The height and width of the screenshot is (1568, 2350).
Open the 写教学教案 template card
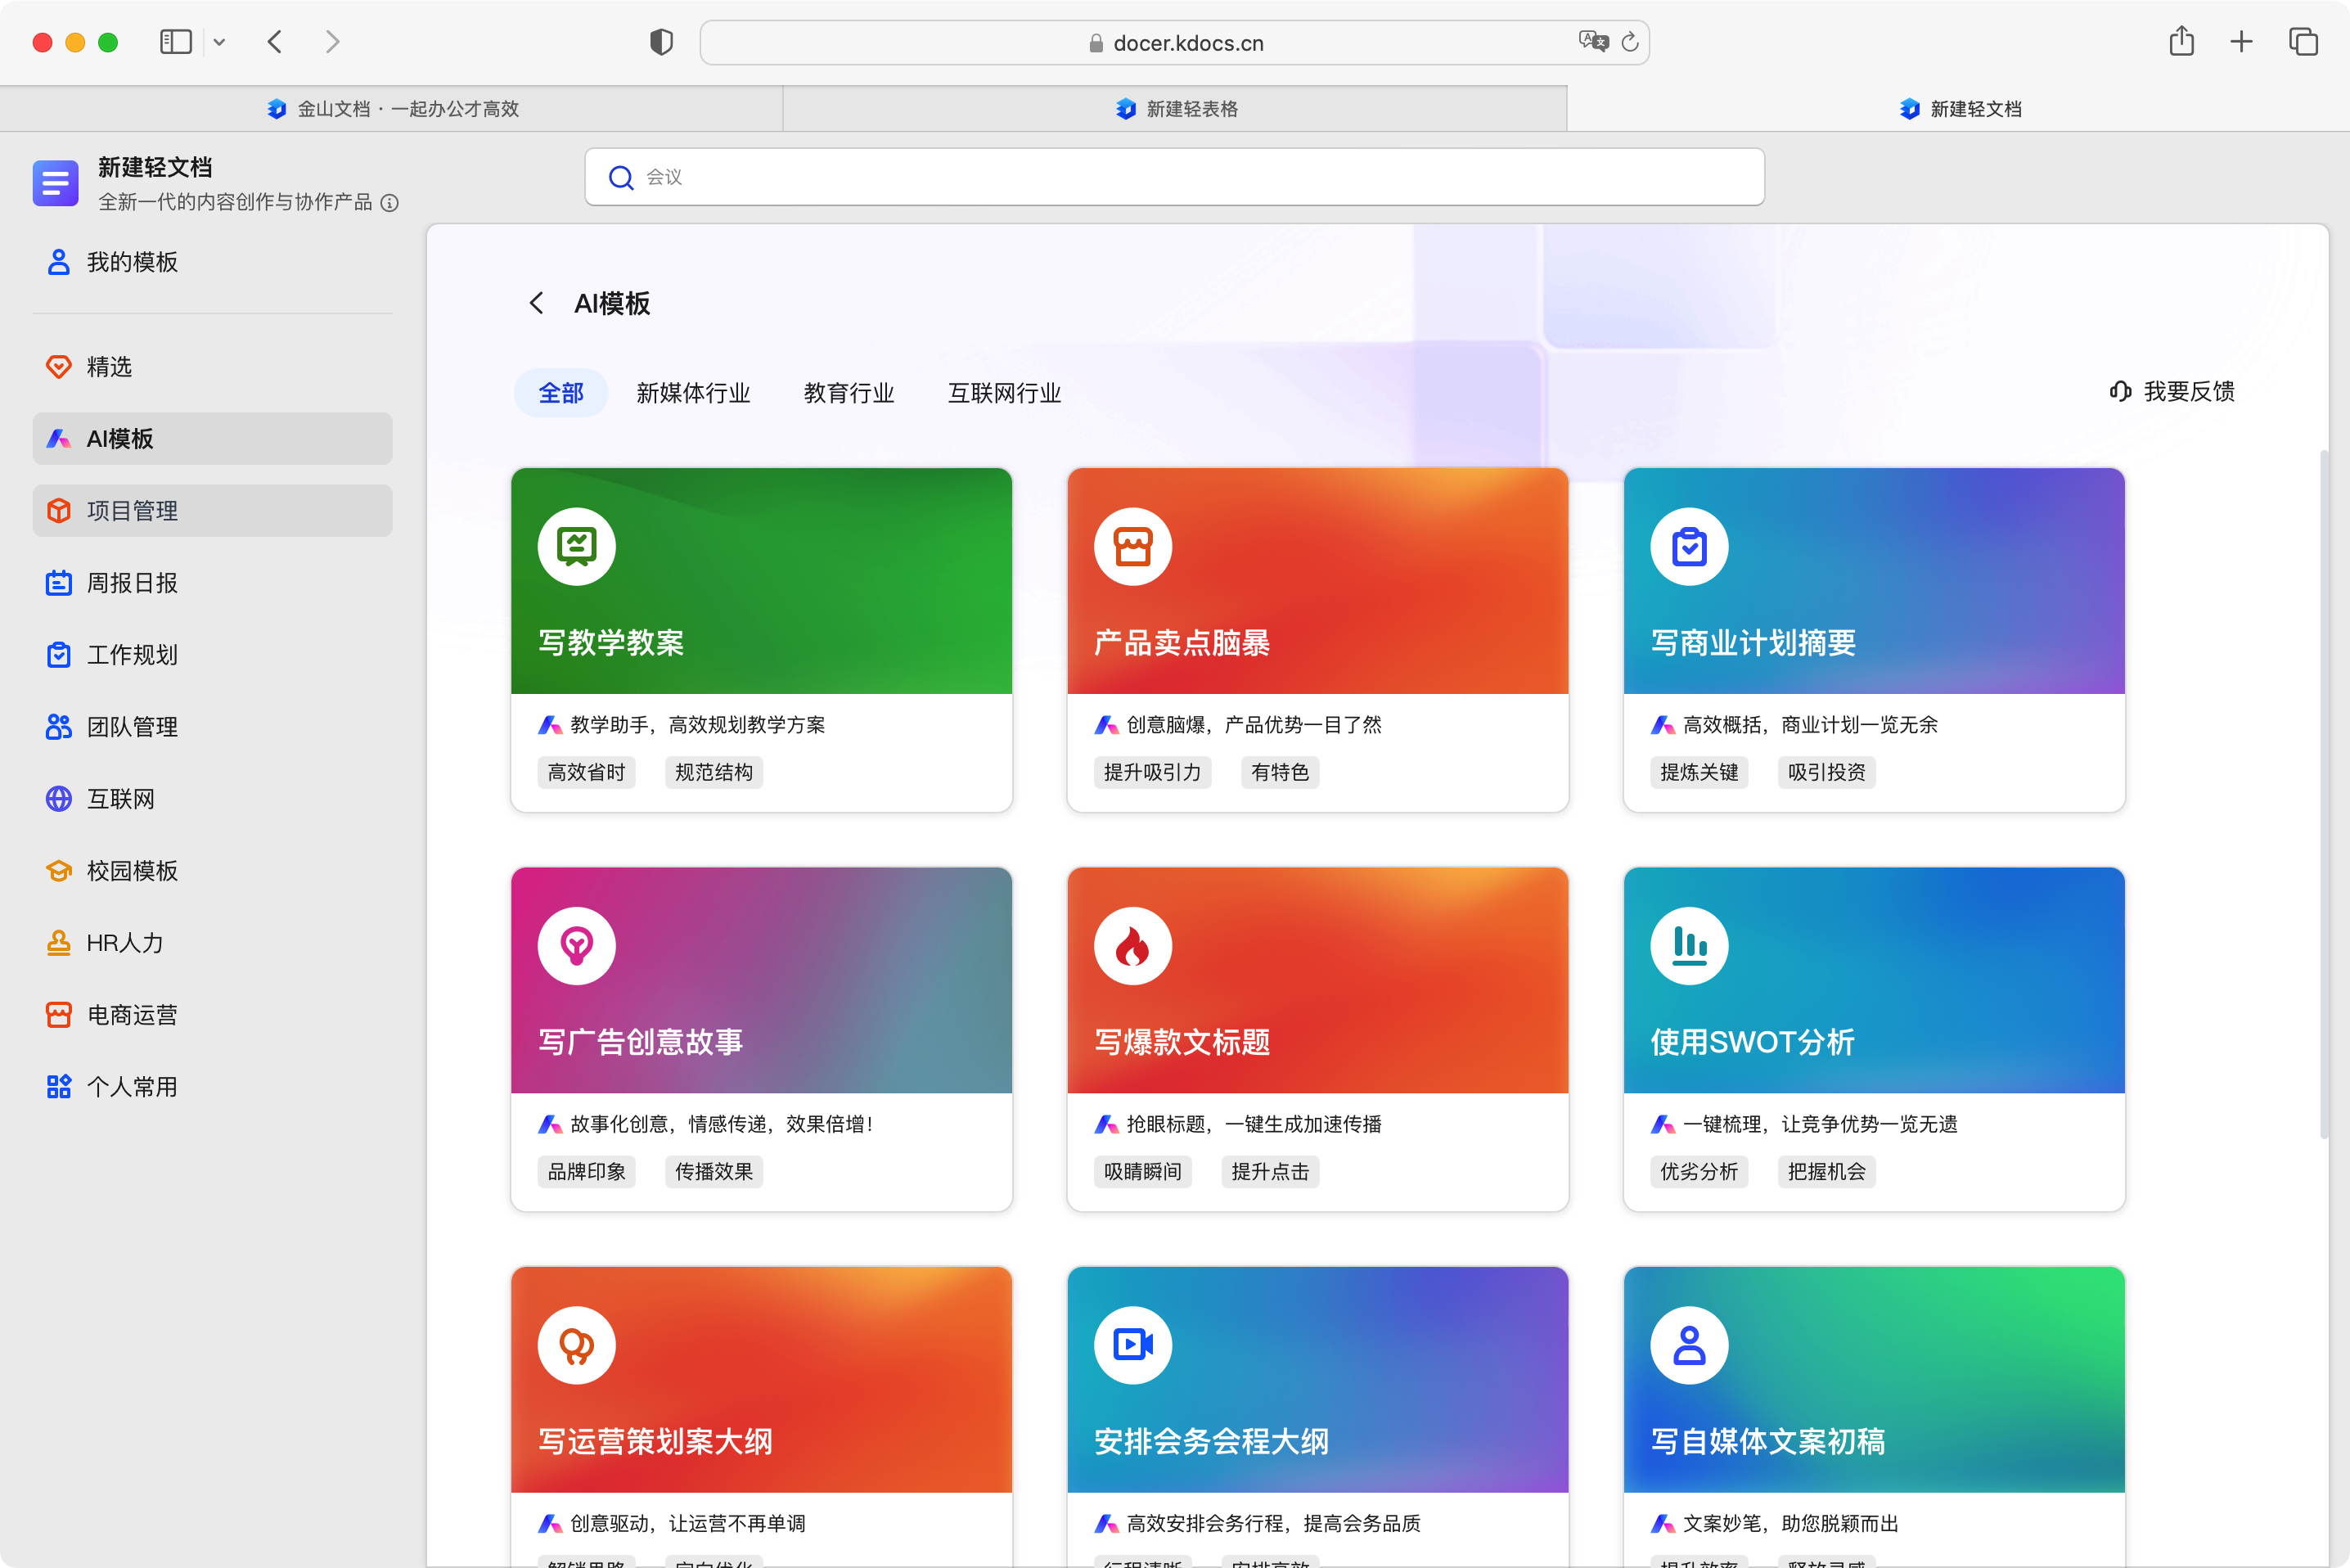pyautogui.click(x=761, y=640)
